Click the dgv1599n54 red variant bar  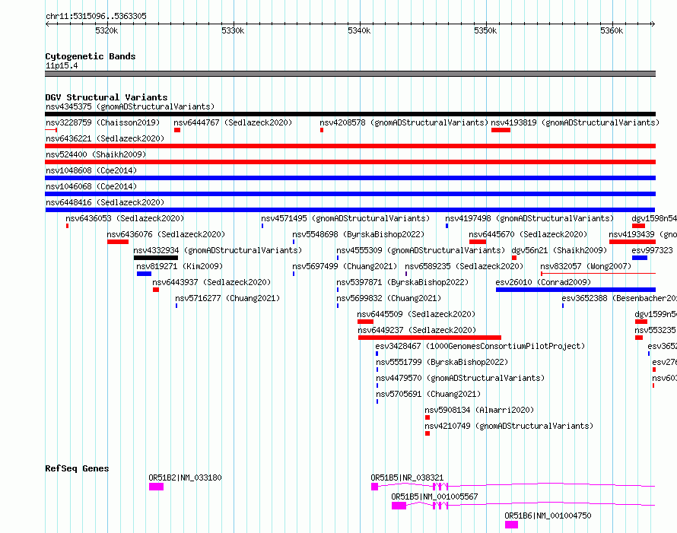point(641,322)
